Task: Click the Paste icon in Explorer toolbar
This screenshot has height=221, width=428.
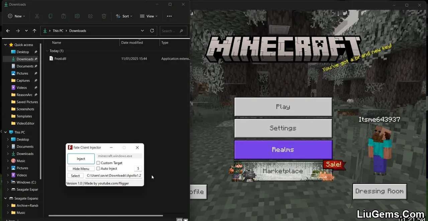Action: [64, 16]
